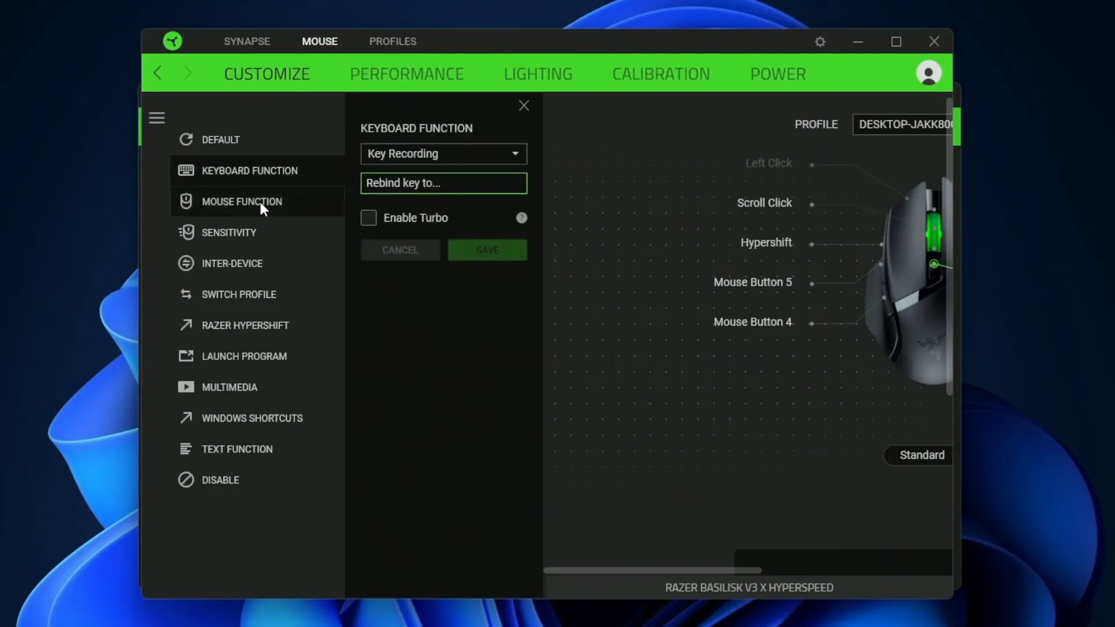Minimize the Razer Synapse window
This screenshot has height=627, width=1115.
pos(858,42)
